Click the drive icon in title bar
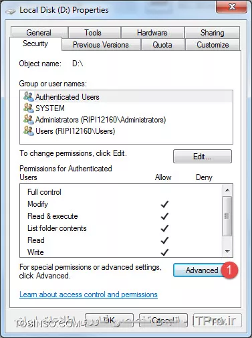Image resolution: width=252 pixels, height=338 pixels. pyautogui.click(x=10, y=11)
